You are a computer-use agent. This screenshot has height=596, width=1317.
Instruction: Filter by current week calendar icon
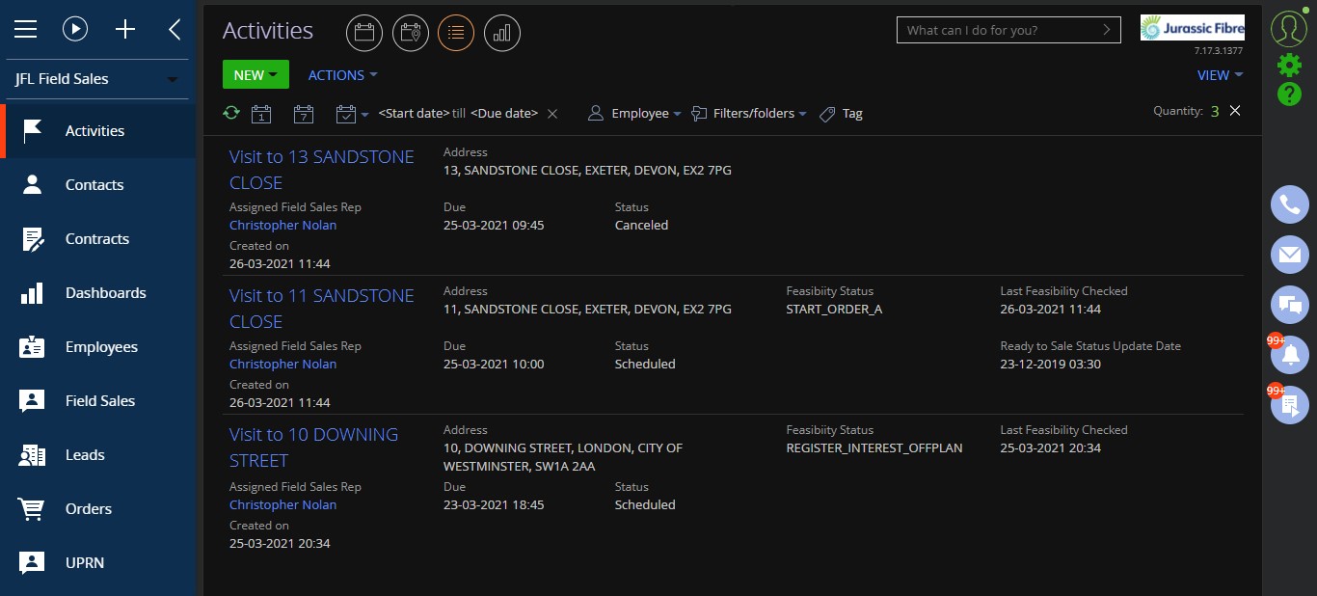tap(304, 114)
